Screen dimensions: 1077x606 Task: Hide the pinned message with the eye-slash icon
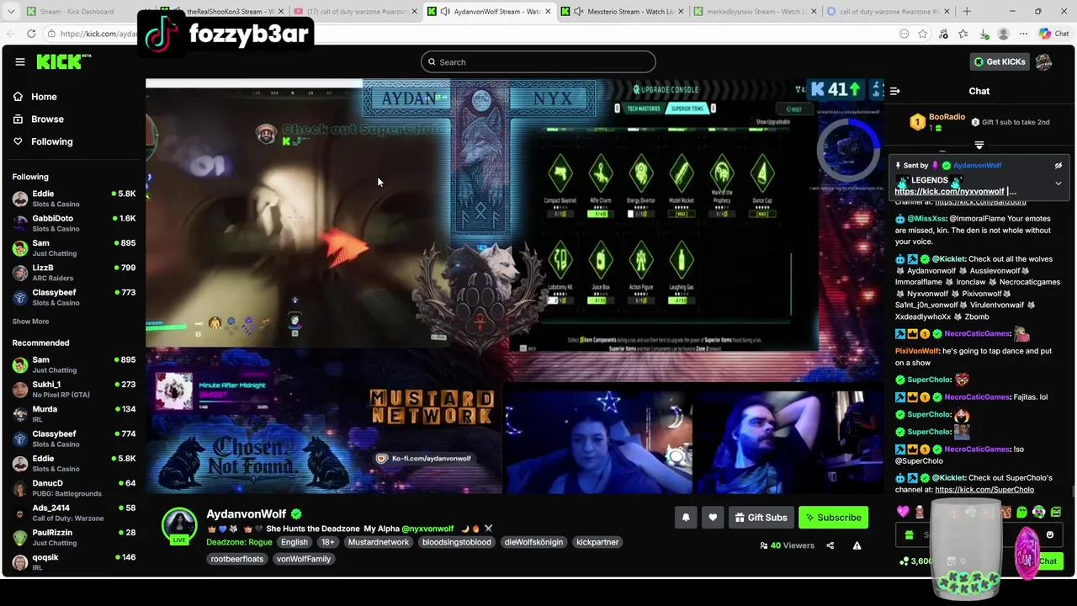(1058, 166)
